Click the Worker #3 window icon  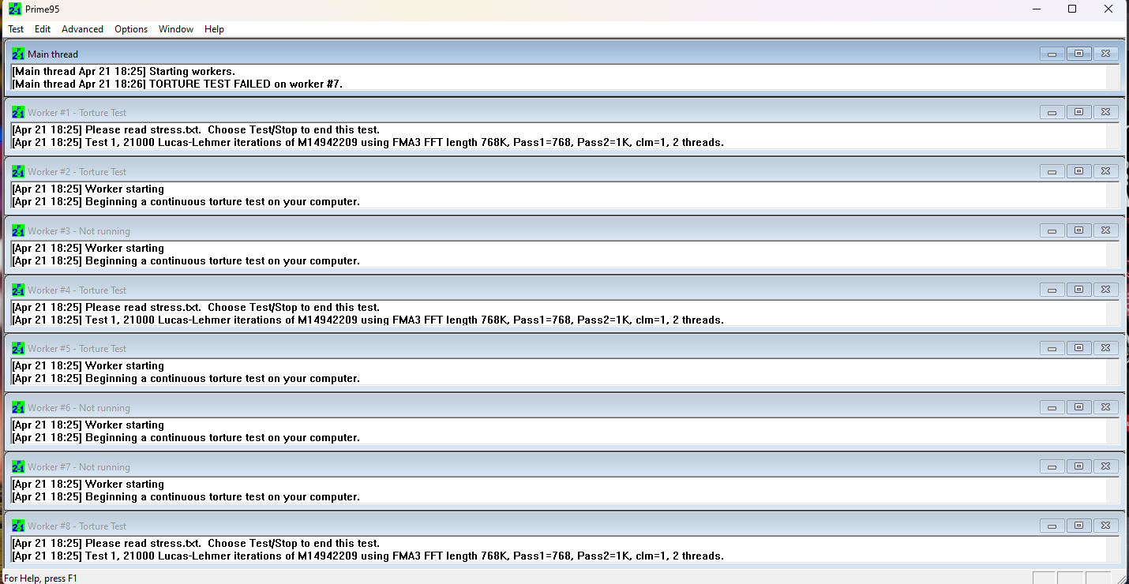(x=18, y=230)
